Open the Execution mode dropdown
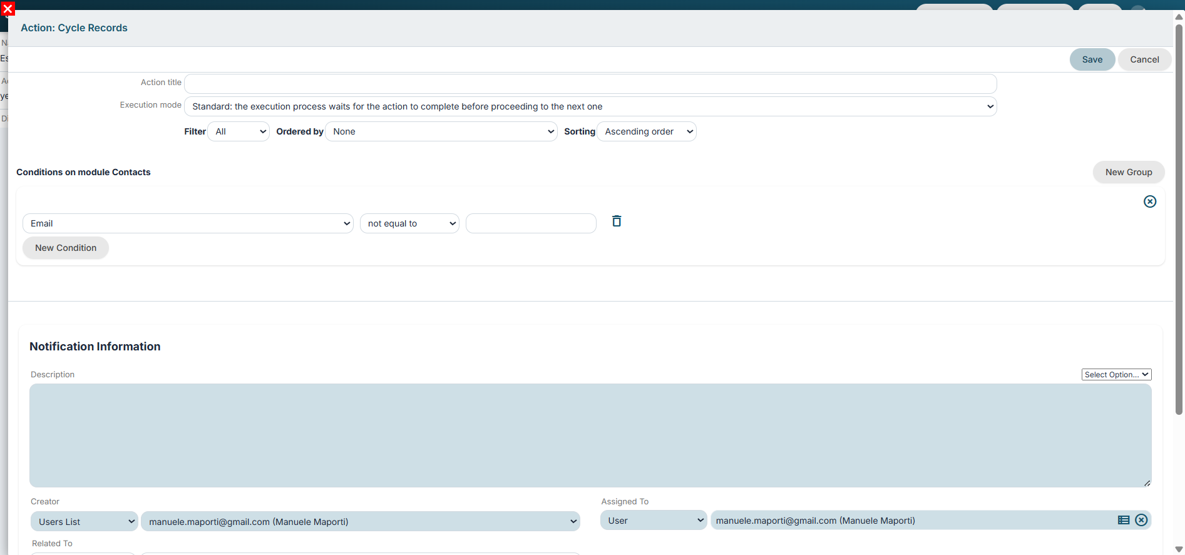 590,106
